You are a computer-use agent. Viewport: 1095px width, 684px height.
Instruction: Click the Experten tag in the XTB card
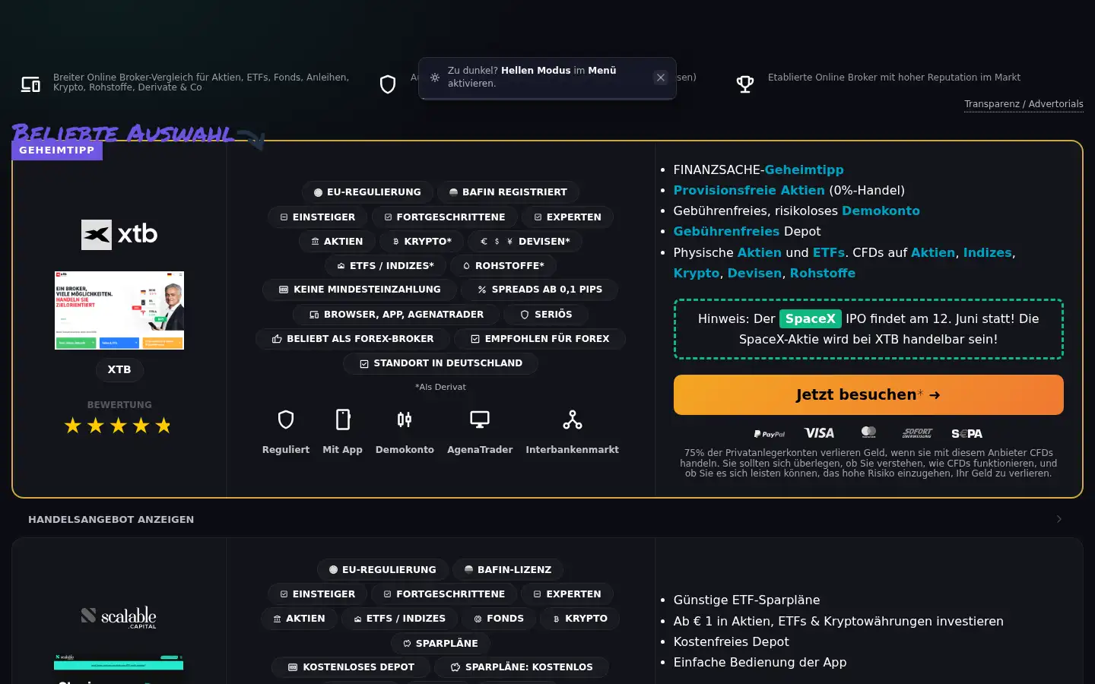(x=568, y=217)
